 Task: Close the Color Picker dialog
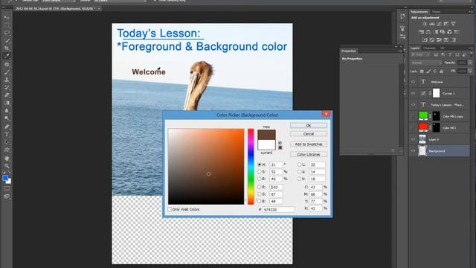[x=327, y=114]
